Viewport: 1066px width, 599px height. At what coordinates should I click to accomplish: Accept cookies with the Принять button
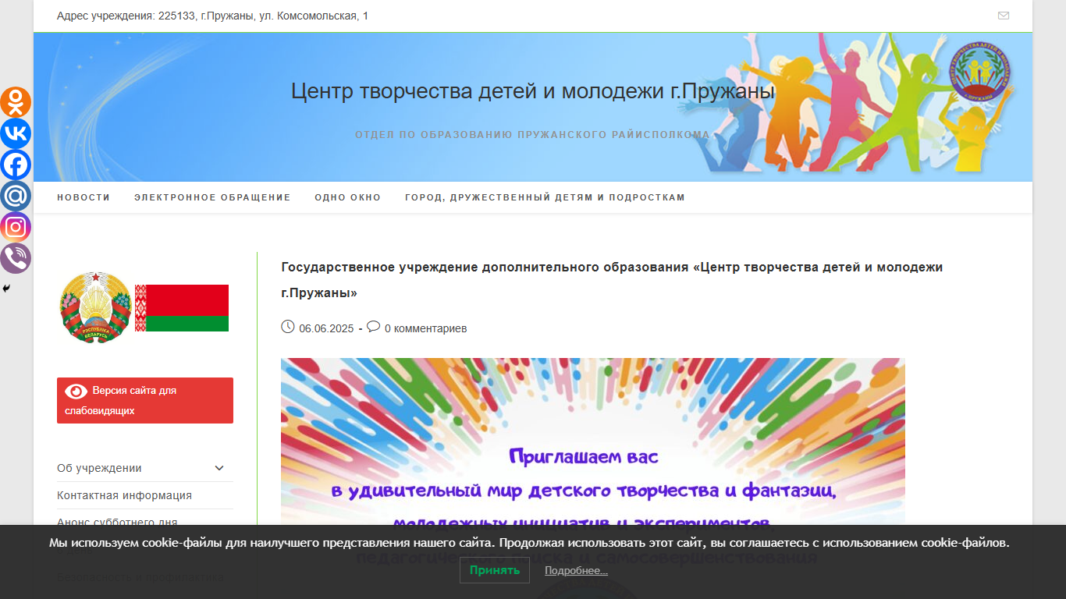tap(495, 570)
